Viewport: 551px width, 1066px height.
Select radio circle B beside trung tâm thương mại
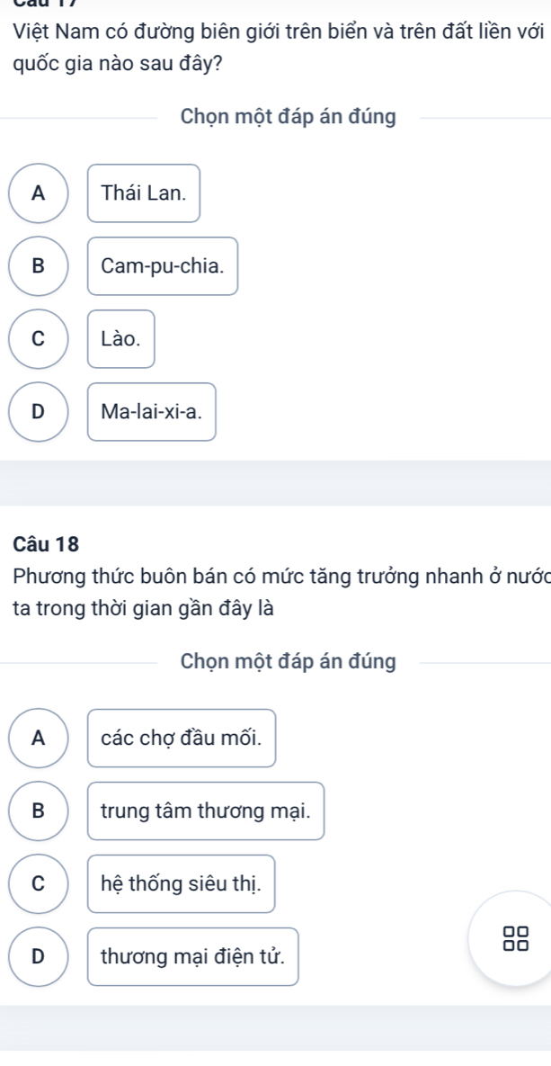coord(38,811)
